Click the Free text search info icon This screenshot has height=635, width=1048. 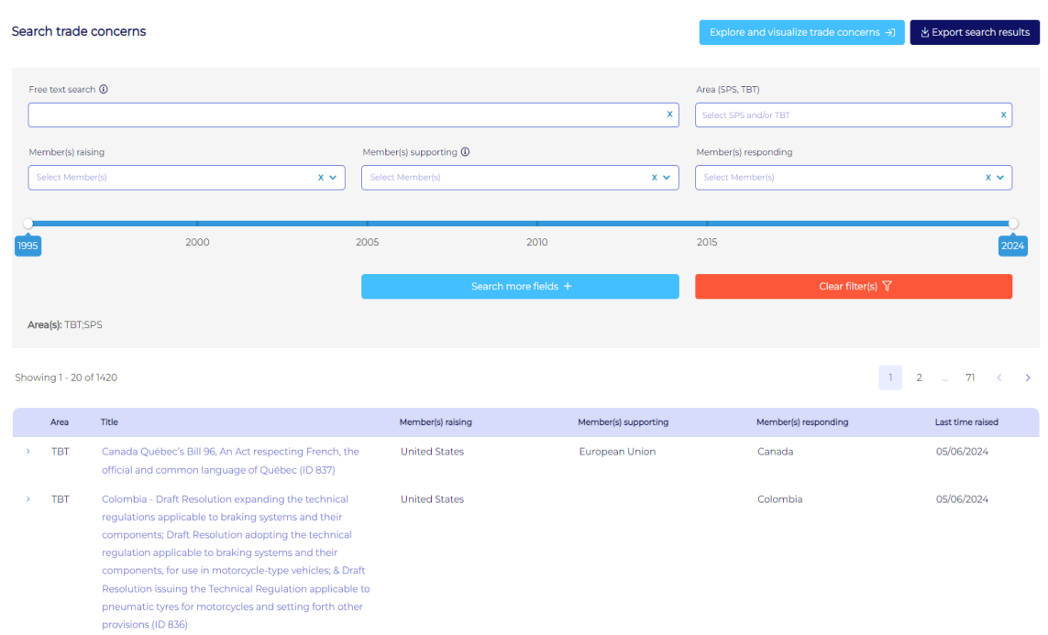tap(104, 89)
